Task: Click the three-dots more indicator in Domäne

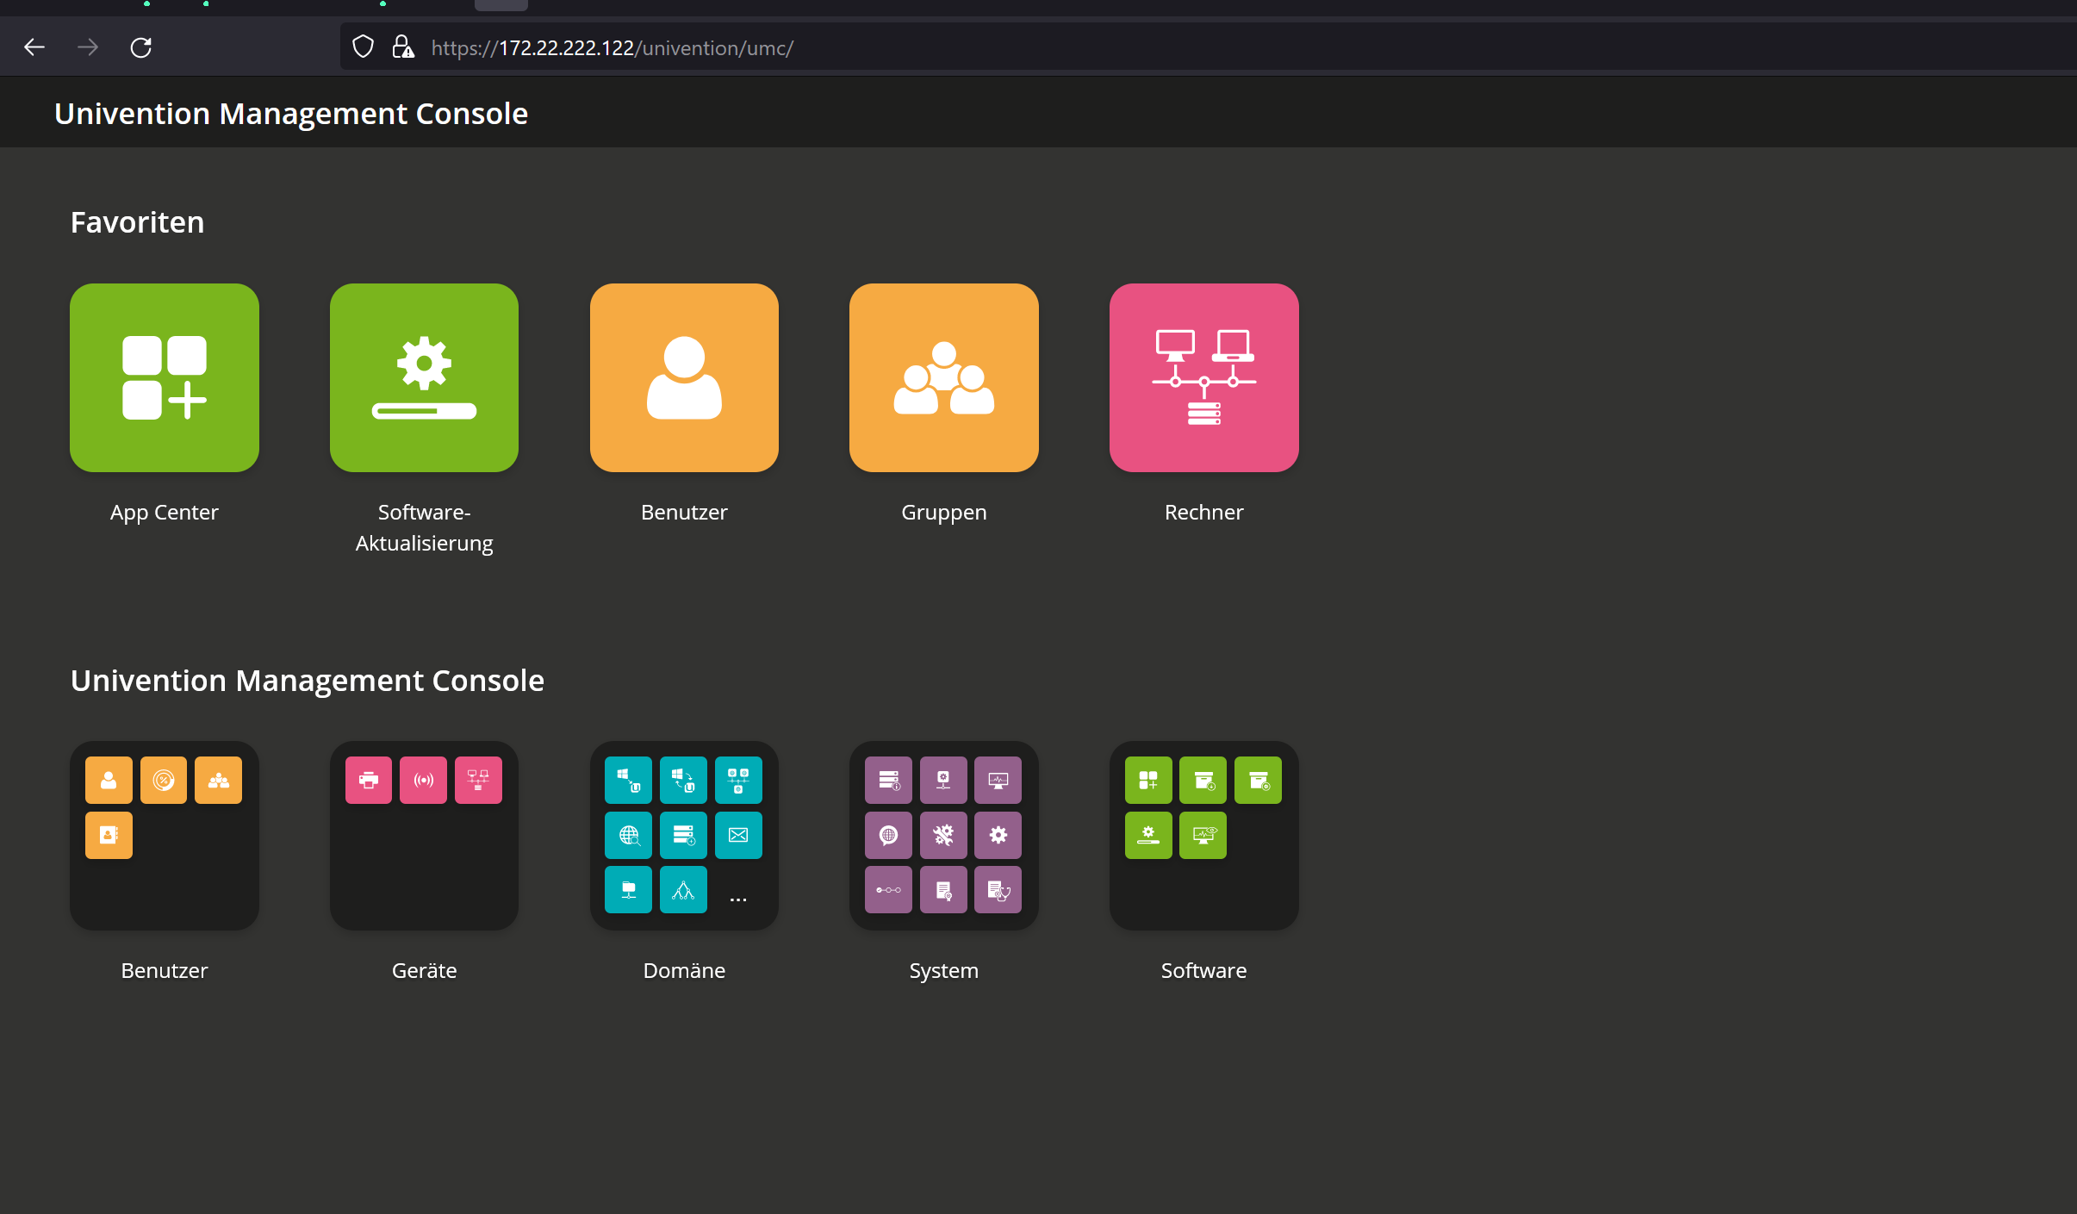Action: 738,900
